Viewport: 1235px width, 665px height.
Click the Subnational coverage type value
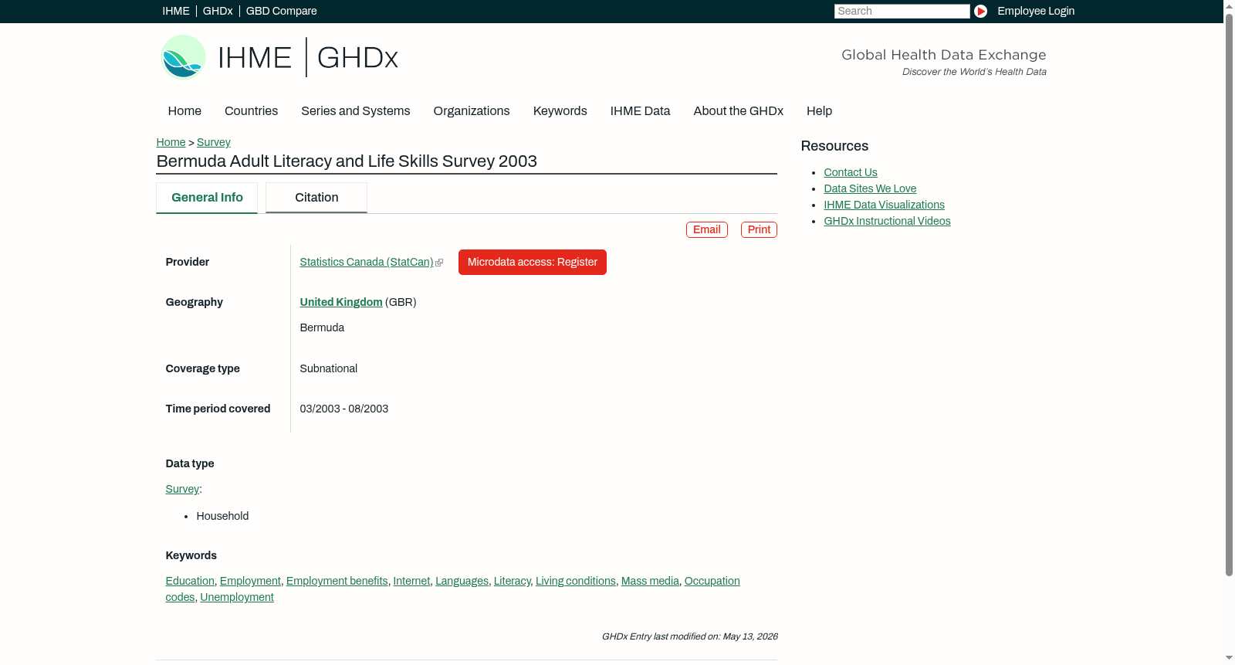(329, 369)
